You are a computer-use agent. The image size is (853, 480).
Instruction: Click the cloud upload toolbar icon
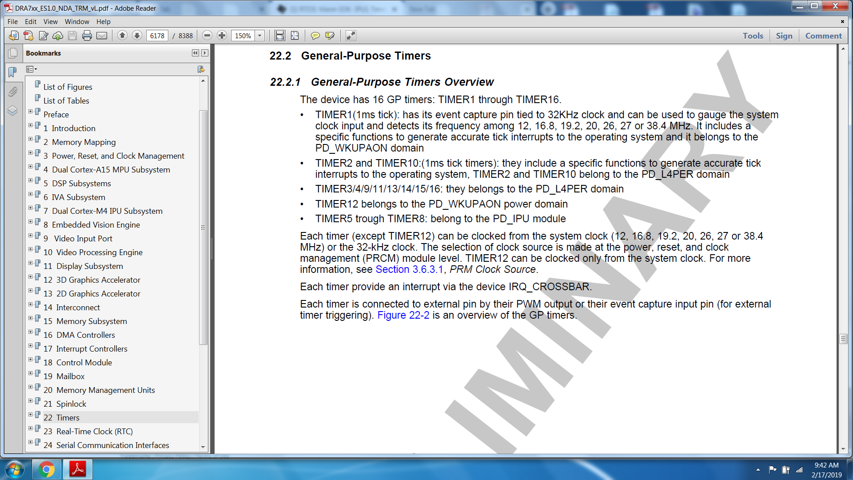[58, 36]
